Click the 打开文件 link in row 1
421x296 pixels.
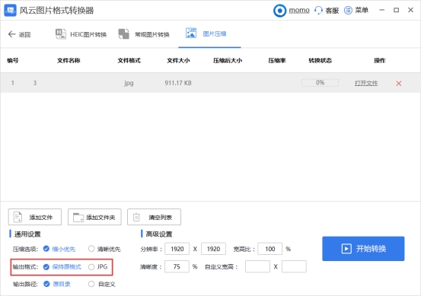click(366, 83)
